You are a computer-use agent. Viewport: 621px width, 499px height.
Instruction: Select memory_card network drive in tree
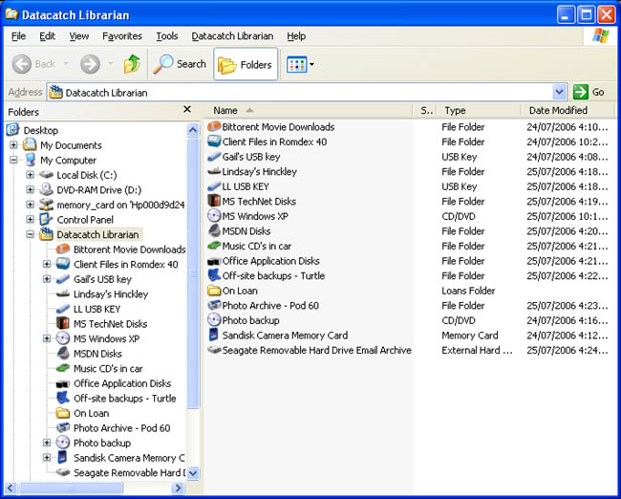[120, 205]
